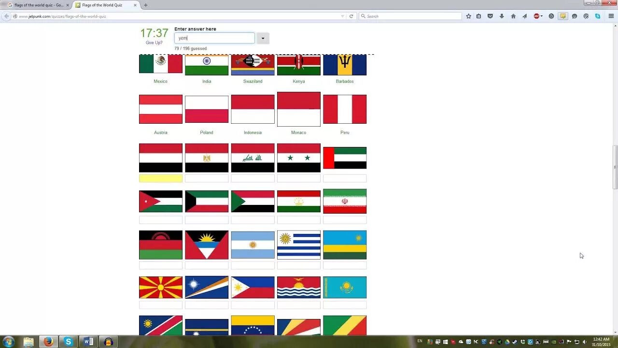
Task: Click the Action Center flag tray icon
Action: tap(569, 342)
